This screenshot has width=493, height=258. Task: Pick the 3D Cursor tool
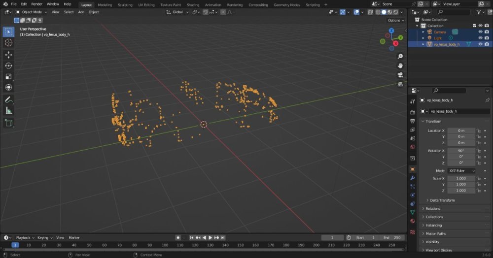(8, 42)
